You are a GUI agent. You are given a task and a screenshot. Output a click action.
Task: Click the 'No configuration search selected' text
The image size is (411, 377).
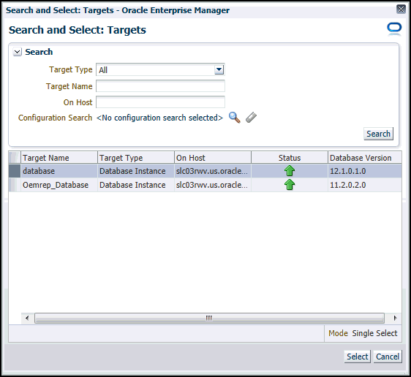point(159,118)
